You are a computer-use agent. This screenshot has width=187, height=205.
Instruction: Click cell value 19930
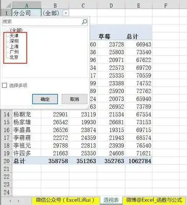83,122
